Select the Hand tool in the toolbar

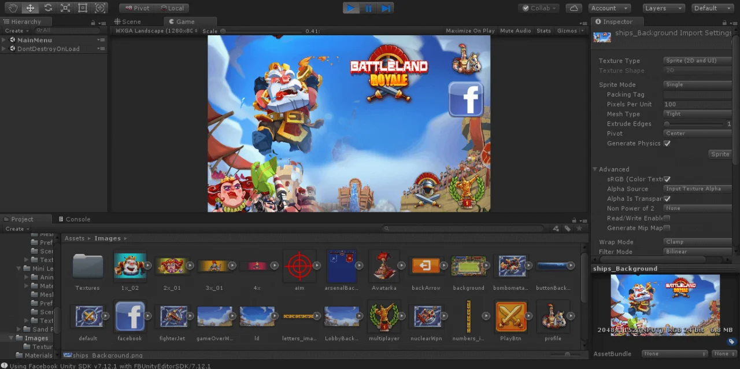point(13,8)
